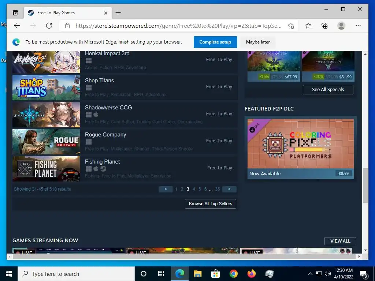Screen dimensions: 375x281
Task: Click the address bar URL
Action: point(178,26)
